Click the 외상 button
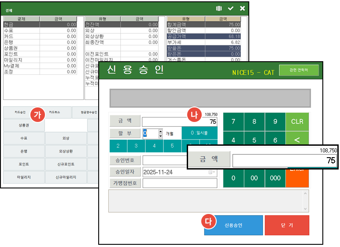 [66, 138]
